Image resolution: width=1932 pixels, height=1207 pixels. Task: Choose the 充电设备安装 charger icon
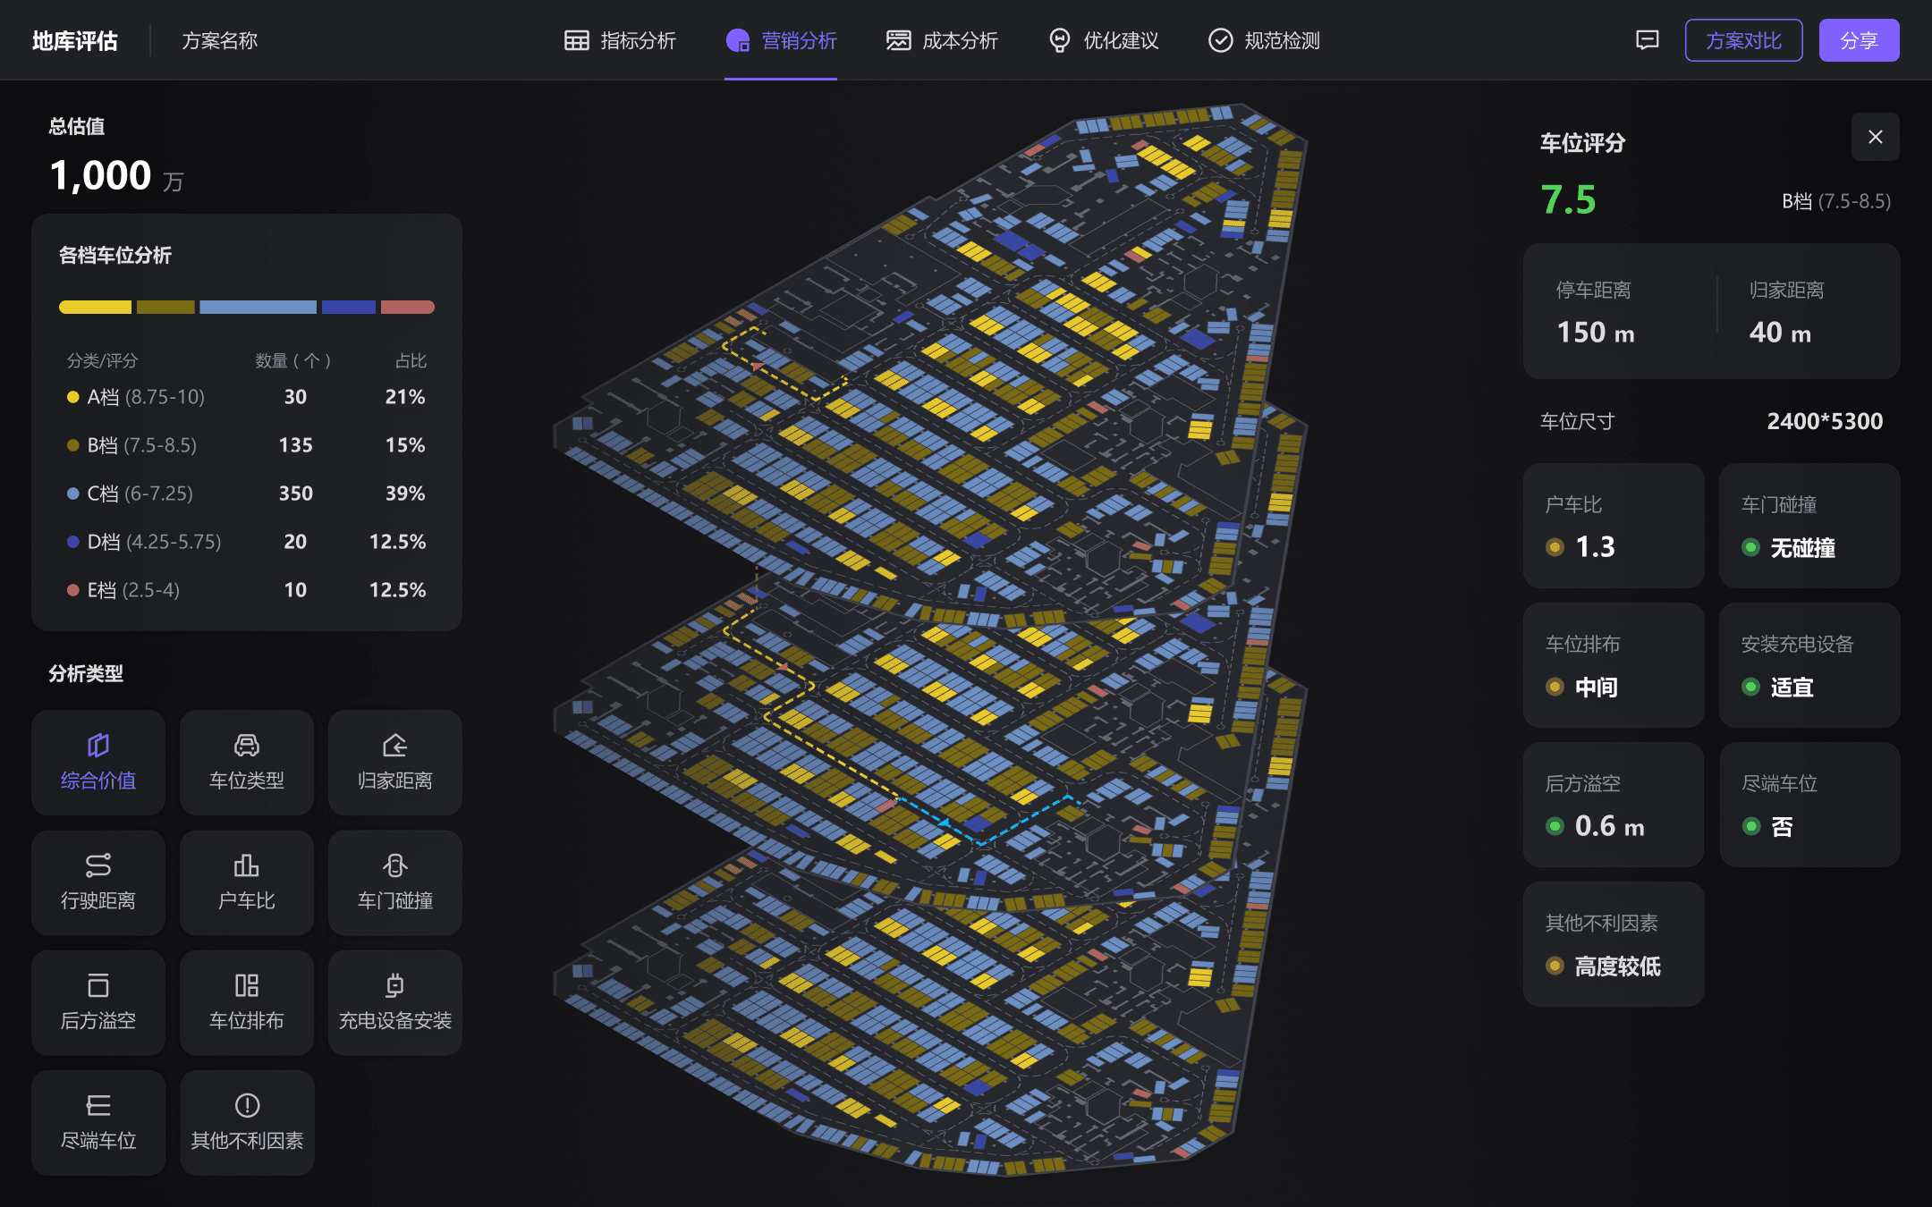(395, 984)
